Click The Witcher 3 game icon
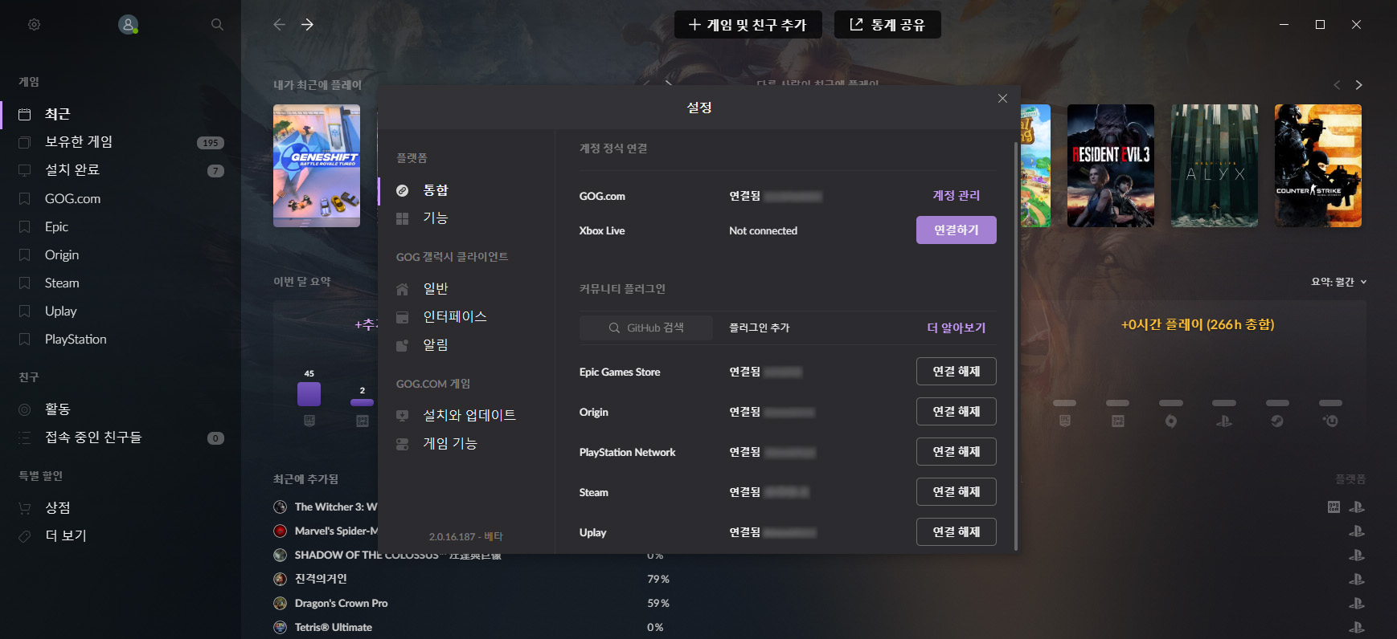1397x639 pixels. tap(281, 507)
